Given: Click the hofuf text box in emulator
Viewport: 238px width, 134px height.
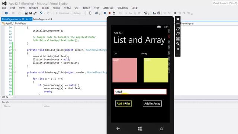Looking at the screenshot, I should 140,92.
